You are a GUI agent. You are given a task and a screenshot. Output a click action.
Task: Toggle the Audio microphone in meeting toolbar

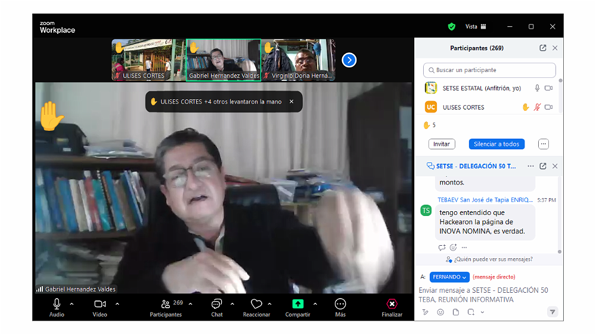click(x=57, y=304)
